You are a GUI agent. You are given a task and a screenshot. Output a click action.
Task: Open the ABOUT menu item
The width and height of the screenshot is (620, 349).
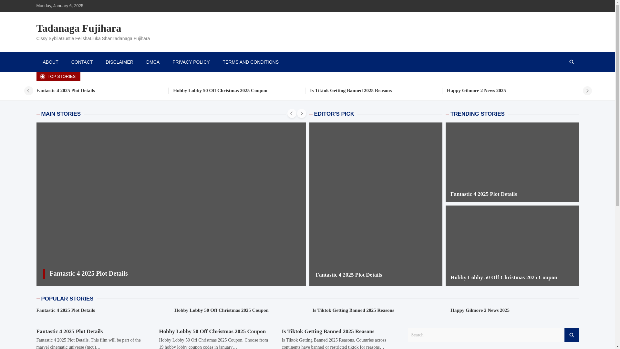50,62
